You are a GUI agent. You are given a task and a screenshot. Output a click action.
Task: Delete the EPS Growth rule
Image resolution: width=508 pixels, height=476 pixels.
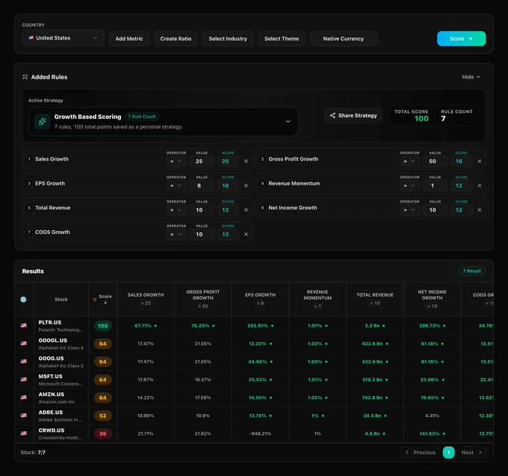pos(246,185)
